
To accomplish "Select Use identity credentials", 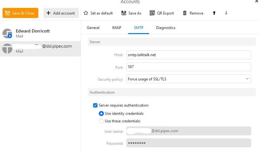I will click(x=101, y=114).
